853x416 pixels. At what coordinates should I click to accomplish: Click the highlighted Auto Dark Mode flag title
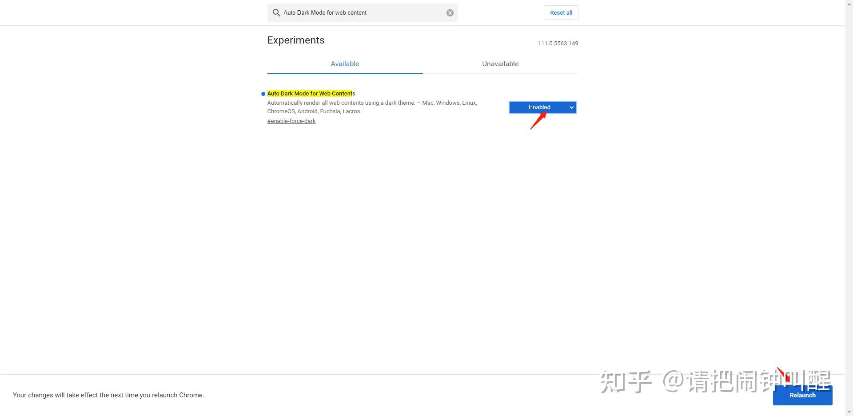311,94
